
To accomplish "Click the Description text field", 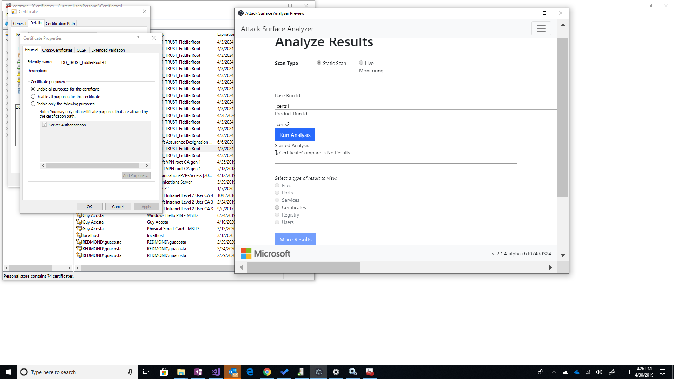I will pos(107,72).
